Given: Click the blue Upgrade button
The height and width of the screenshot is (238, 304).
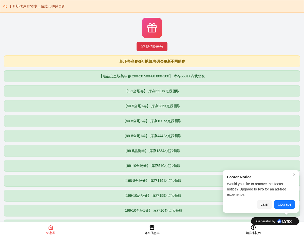Looking at the screenshot, I should (x=284, y=204).
